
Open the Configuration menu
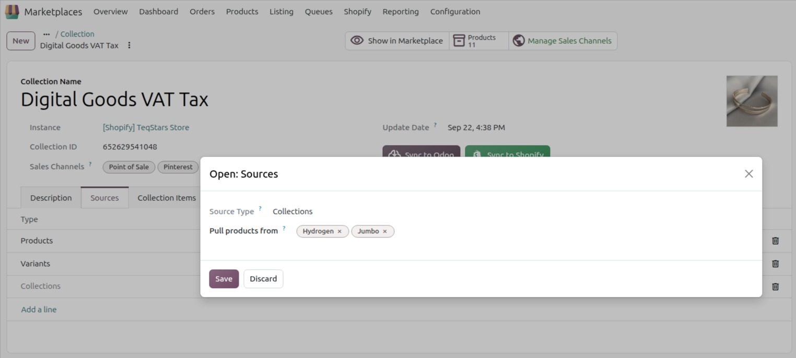[x=455, y=11]
